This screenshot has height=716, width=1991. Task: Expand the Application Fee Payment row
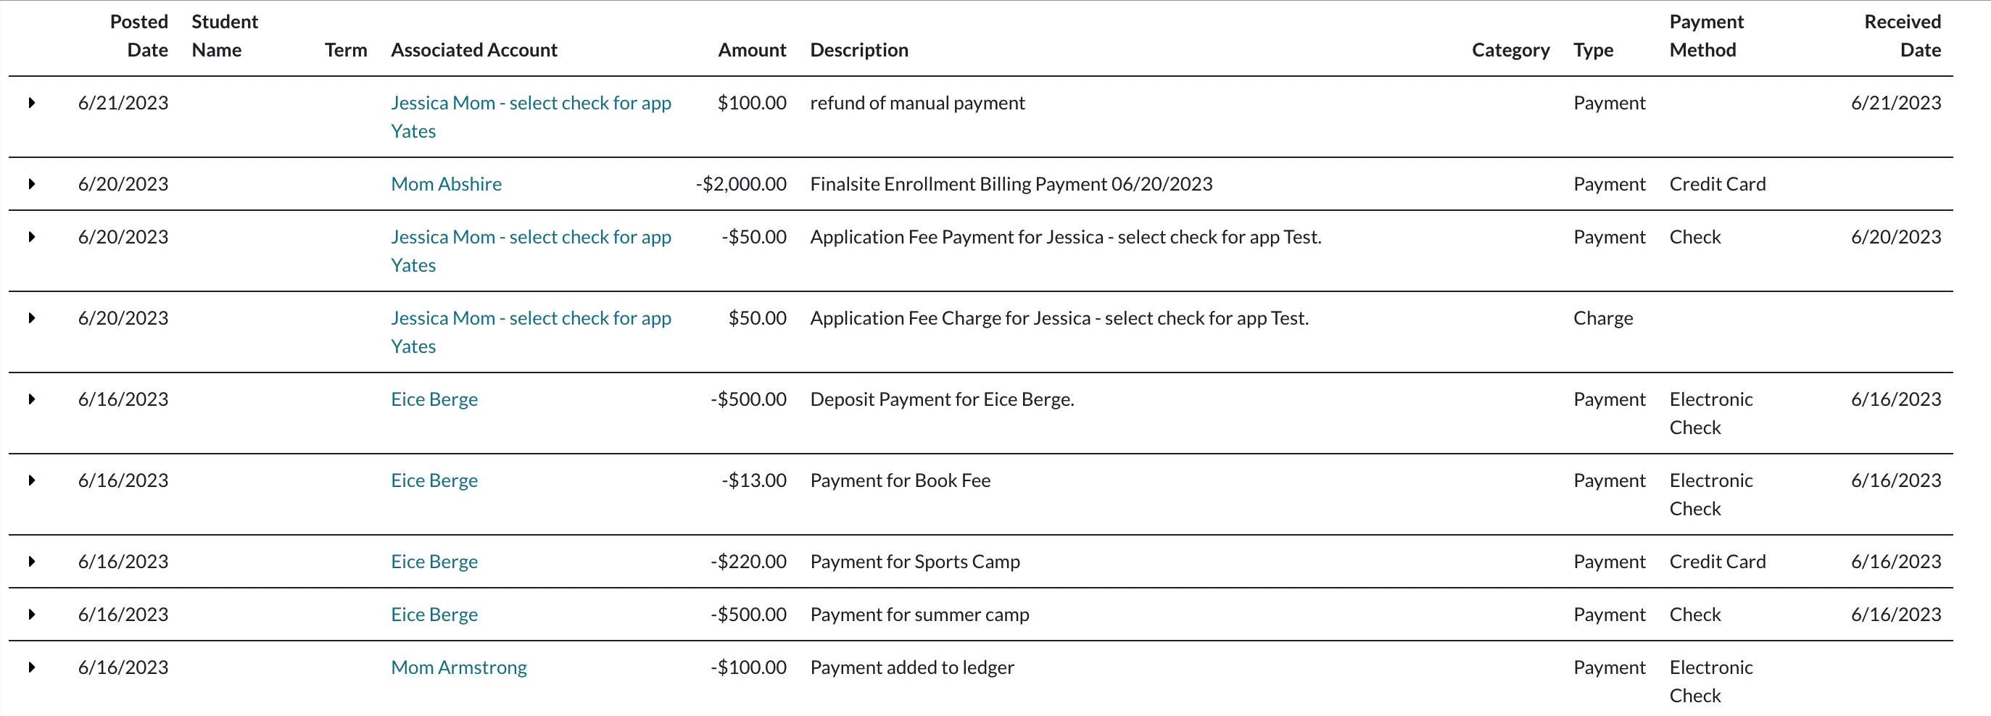pos(32,237)
